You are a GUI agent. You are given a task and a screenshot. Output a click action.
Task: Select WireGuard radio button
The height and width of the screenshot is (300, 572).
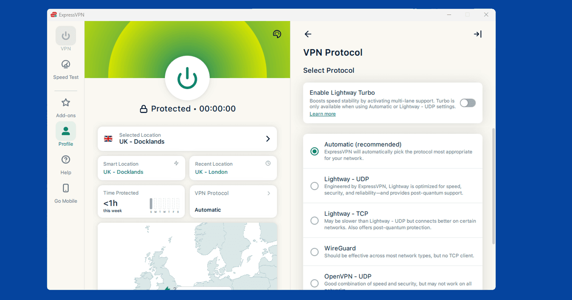pos(315,252)
